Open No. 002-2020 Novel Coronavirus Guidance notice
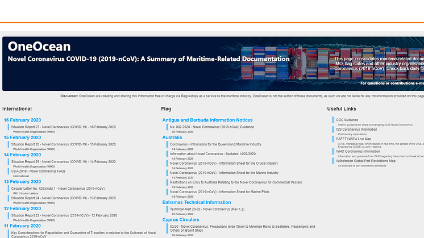424x238 pixels. pos(212,127)
